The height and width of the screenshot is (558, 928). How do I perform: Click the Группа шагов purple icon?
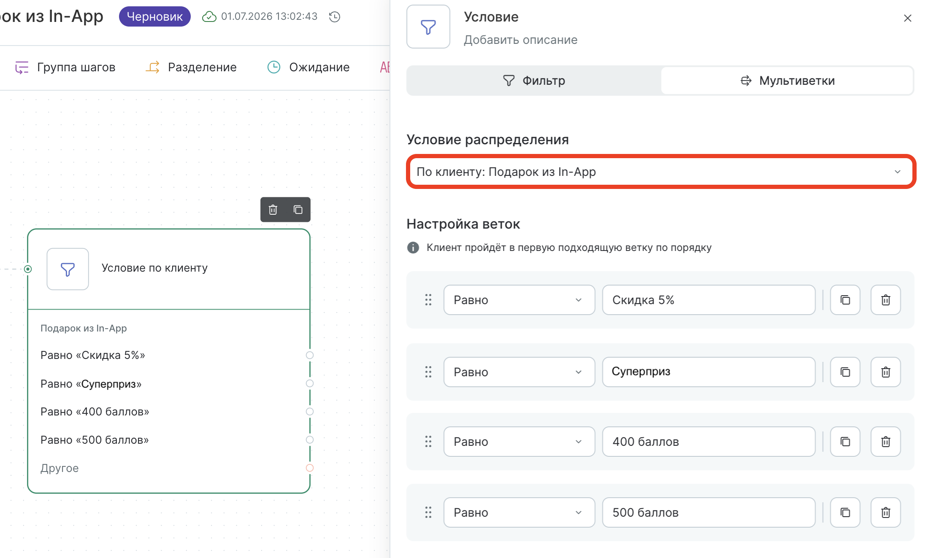point(22,67)
